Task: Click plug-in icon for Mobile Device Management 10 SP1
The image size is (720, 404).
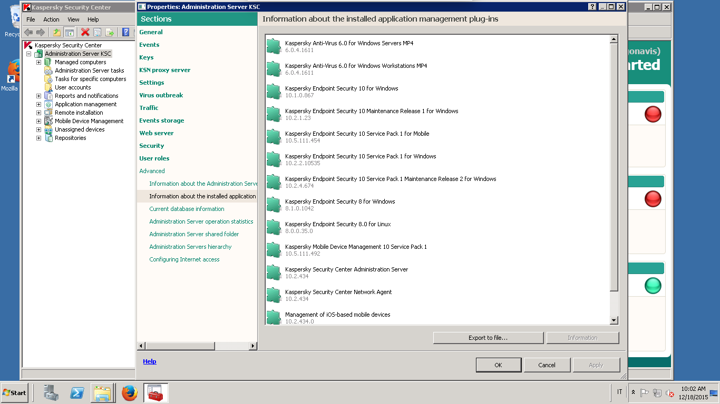Action: point(274,250)
